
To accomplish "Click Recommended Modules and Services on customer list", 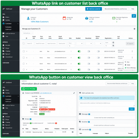I will click(x=116, y=9).
